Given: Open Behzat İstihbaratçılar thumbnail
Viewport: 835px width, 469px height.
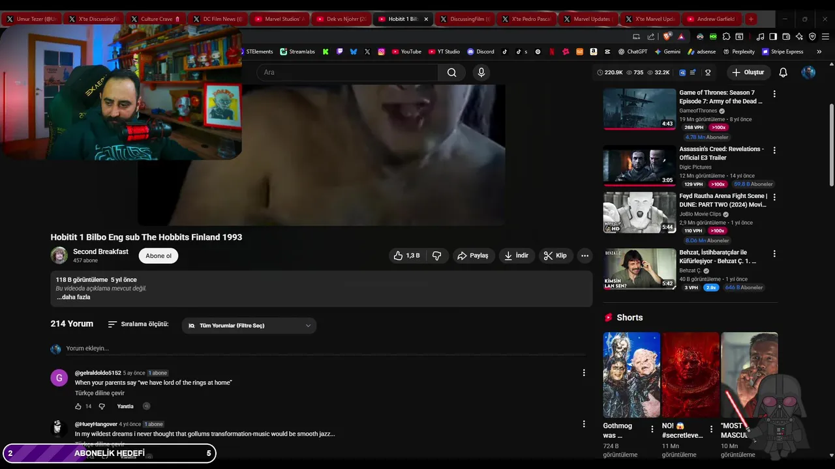Looking at the screenshot, I should [639, 269].
